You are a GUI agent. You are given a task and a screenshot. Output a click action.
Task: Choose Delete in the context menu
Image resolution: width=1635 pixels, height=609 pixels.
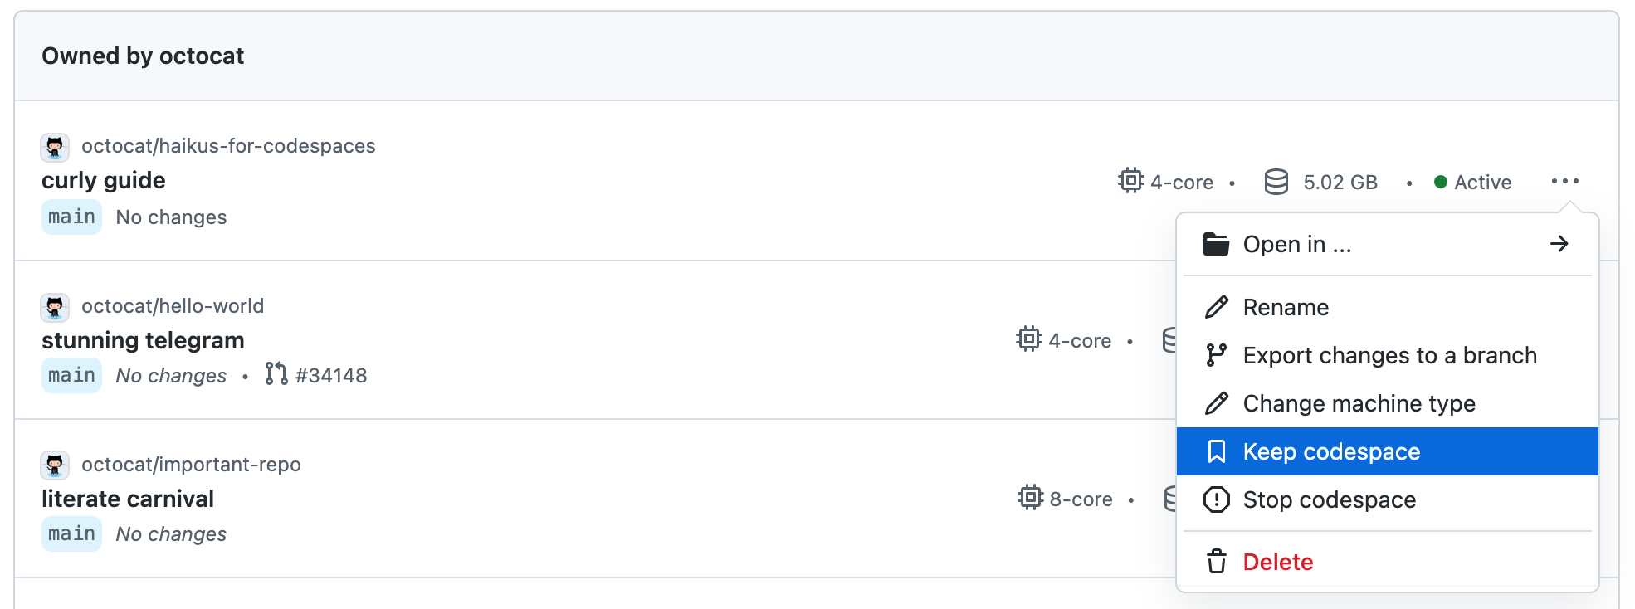[1277, 562]
